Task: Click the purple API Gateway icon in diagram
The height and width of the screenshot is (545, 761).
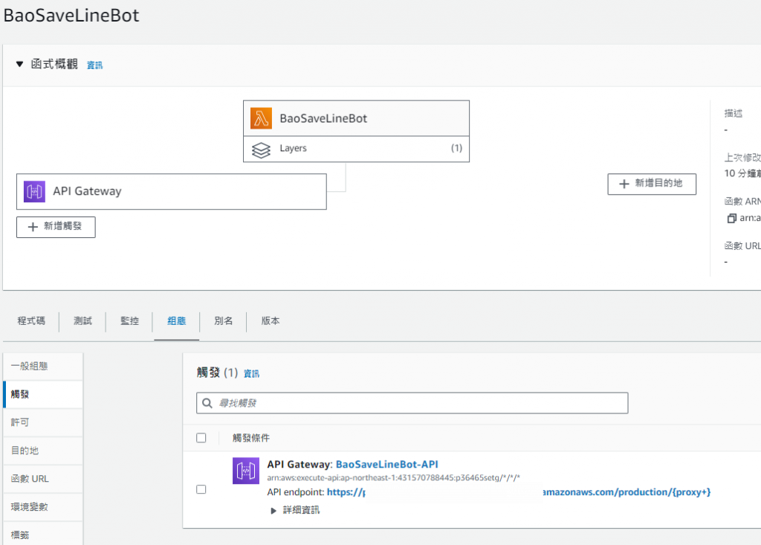Action: [35, 191]
